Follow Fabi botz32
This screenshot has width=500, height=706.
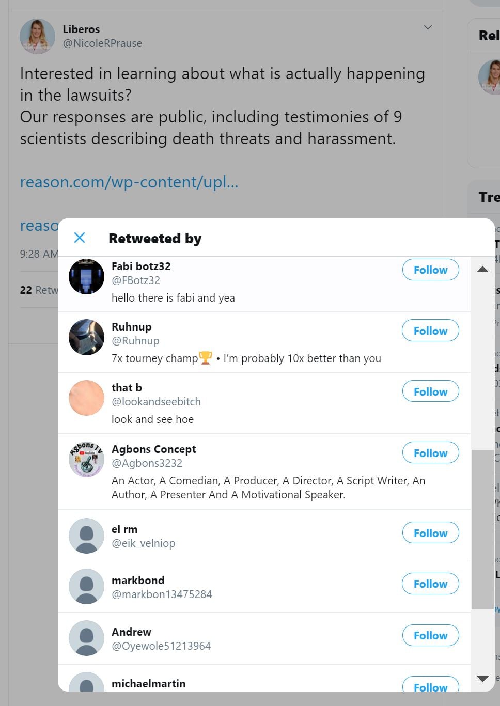[430, 270]
